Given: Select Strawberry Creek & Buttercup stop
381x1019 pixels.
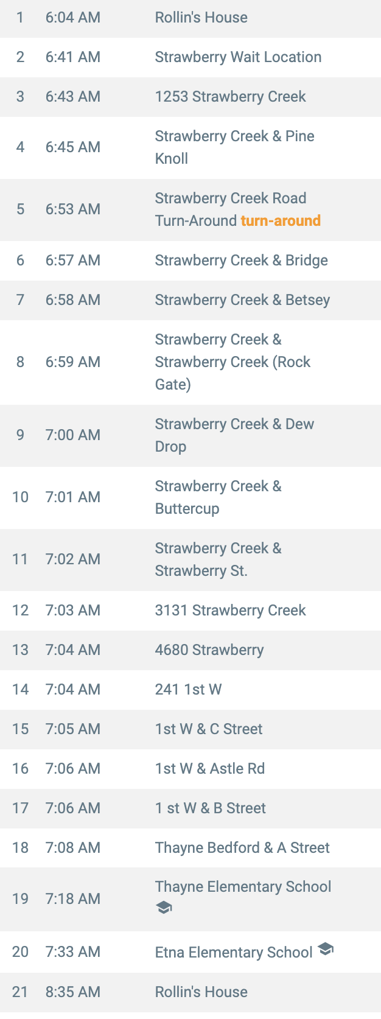Looking at the screenshot, I should pyautogui.click(x=190, y=497).
